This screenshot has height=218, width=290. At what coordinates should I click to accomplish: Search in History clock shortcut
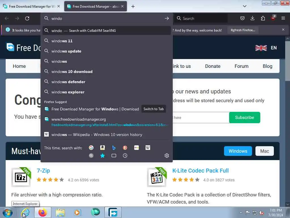pos(125,156)
